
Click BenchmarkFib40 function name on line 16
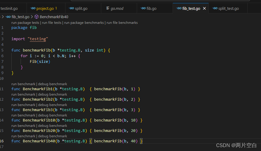pyautogui.click(x=39, y=141)
